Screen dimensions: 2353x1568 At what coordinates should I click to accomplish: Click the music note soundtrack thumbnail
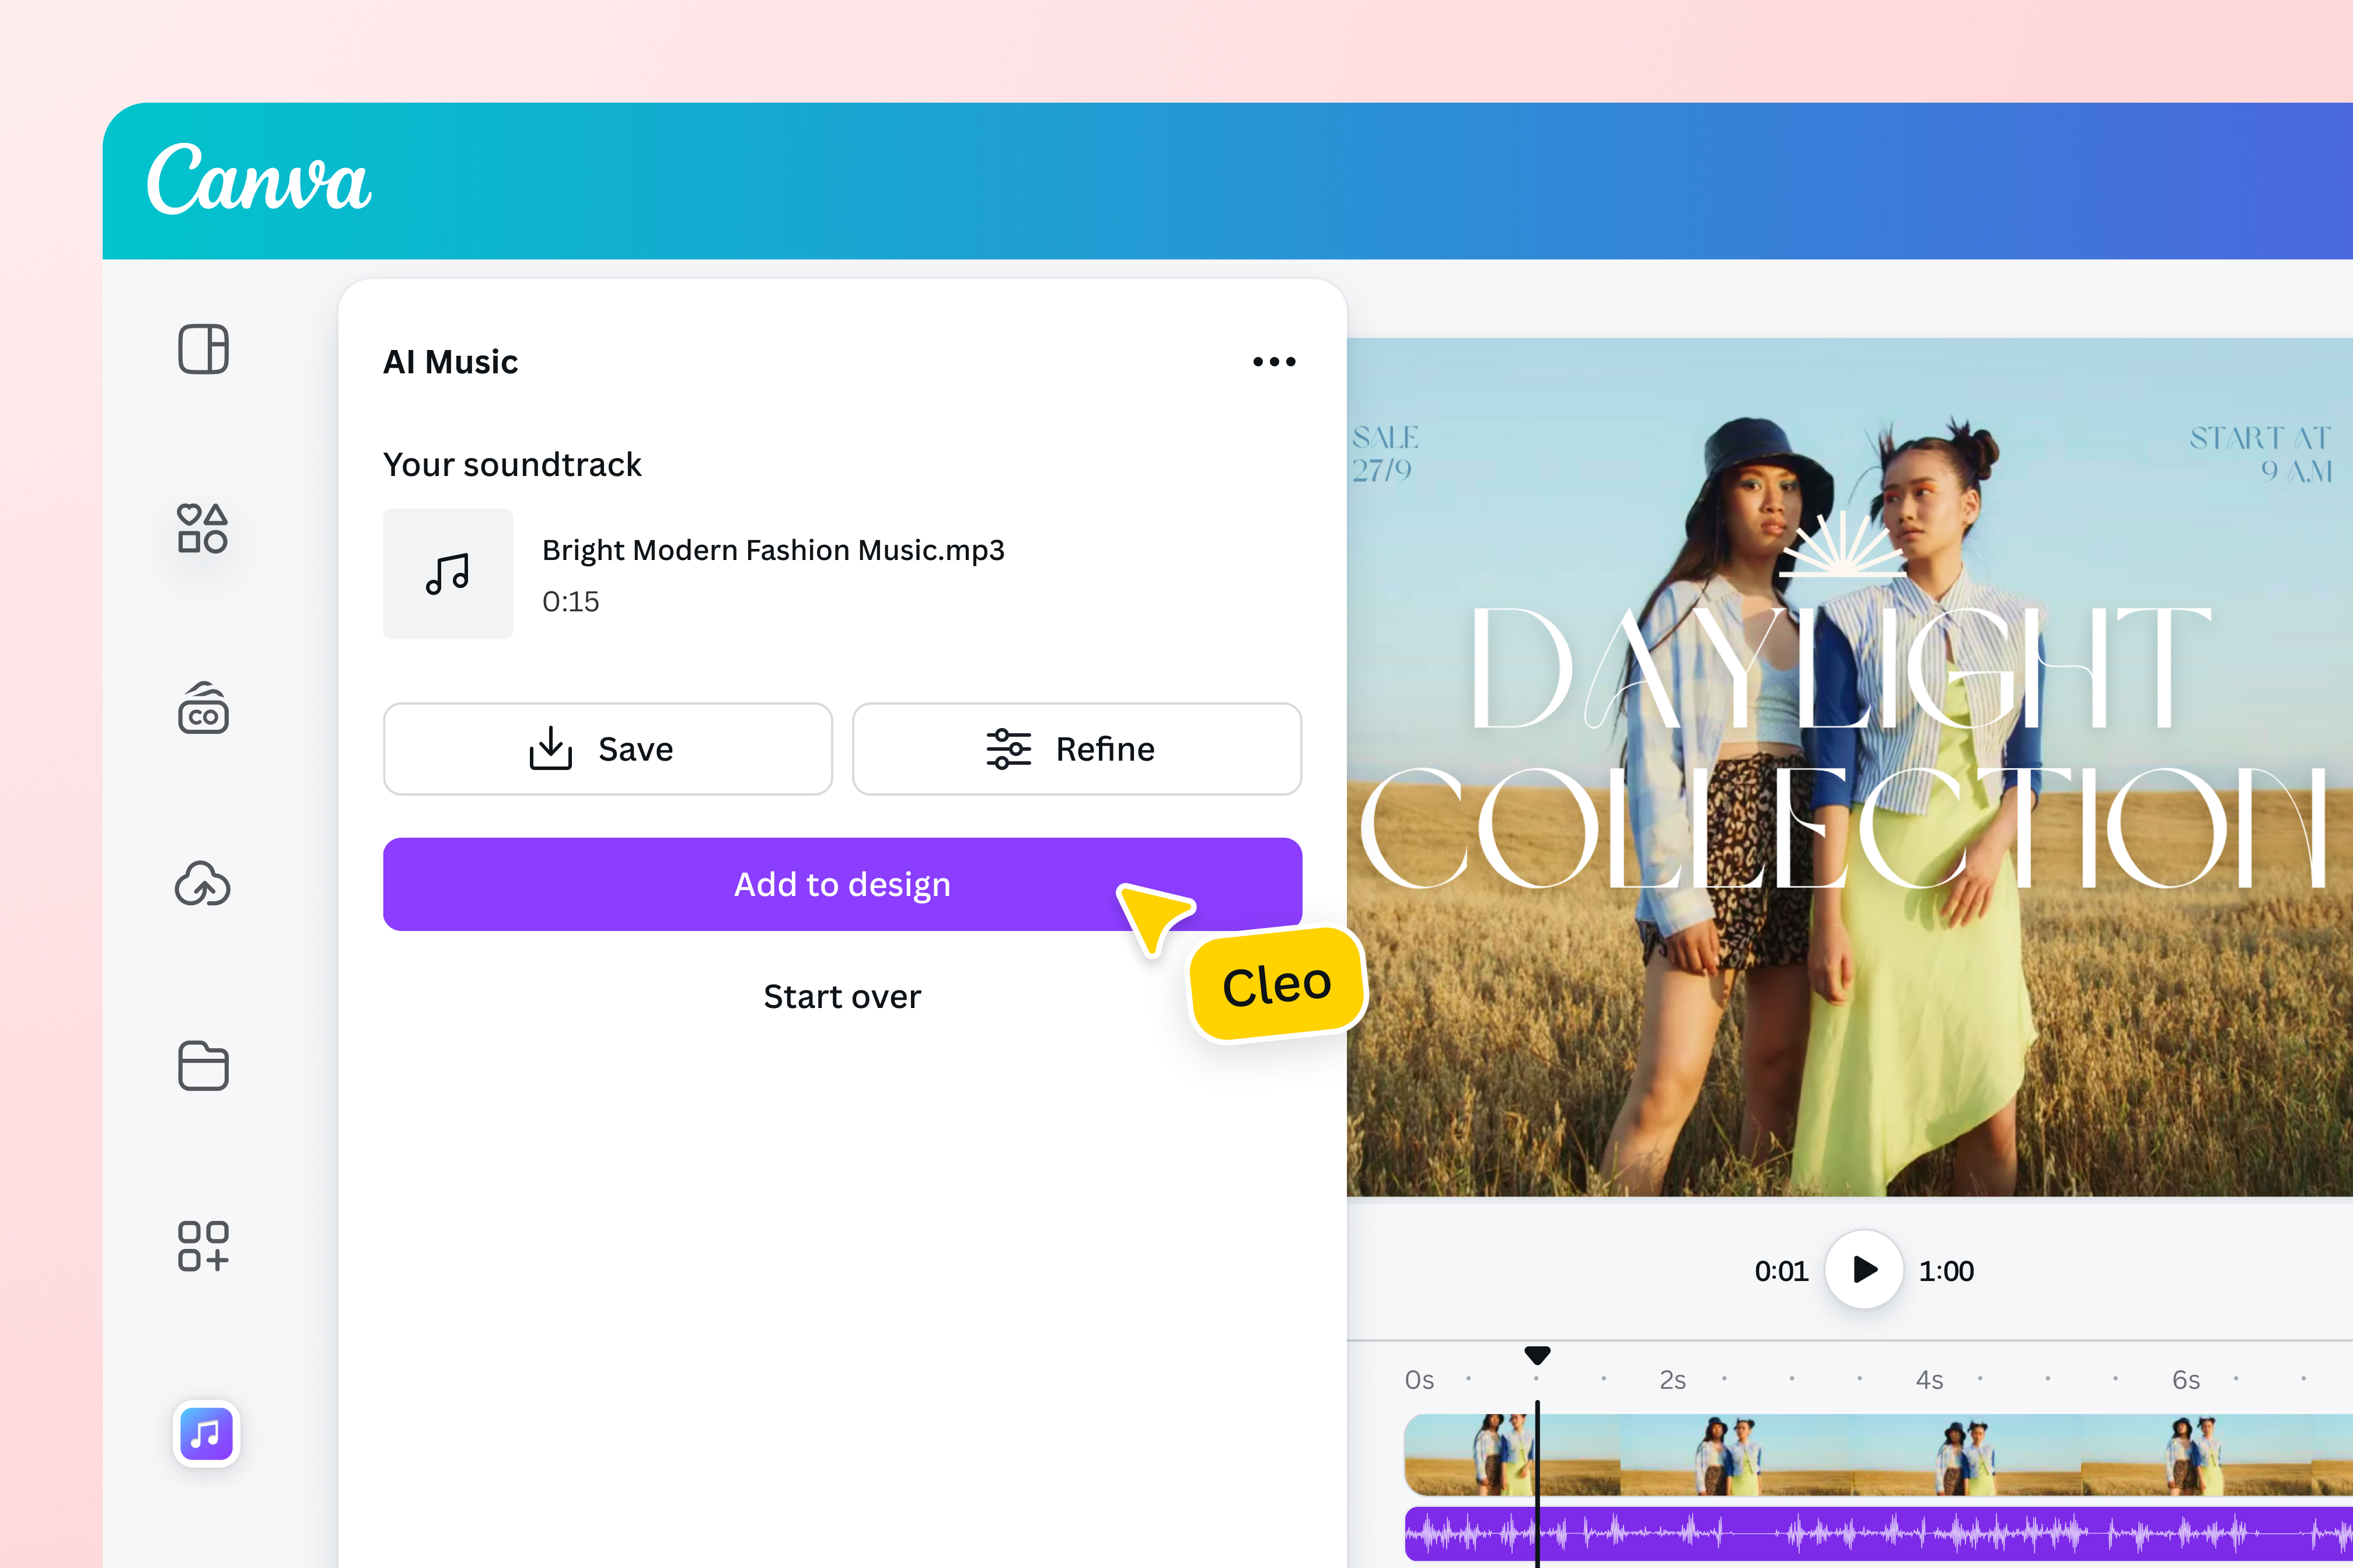448,574
